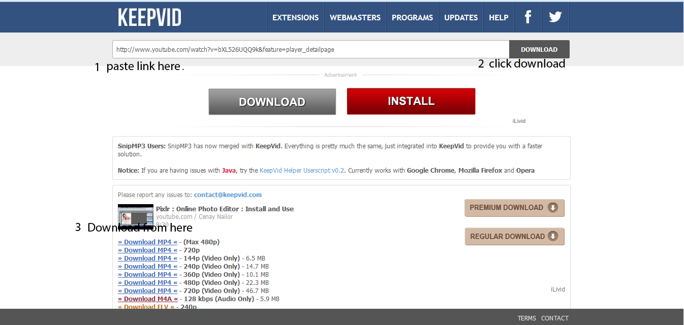Open the Help nav item
This screenshot has width=684, height=325.
[499, 17]
